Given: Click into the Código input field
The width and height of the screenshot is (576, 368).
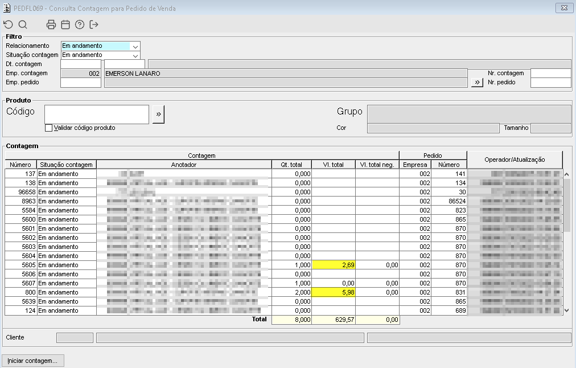Looking at the screenshot, I should [x=97, y=115].
